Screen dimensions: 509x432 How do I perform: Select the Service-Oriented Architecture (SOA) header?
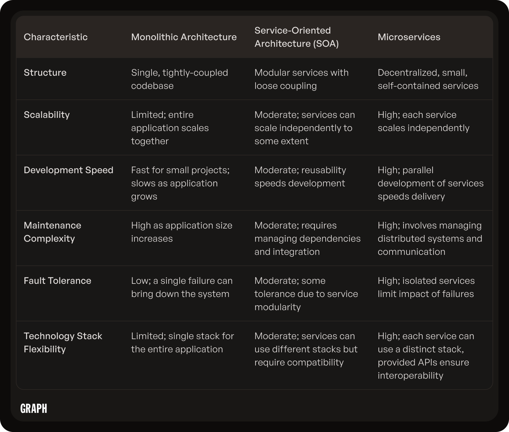pyautogui.click(x=297, y=37)
